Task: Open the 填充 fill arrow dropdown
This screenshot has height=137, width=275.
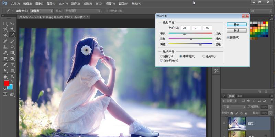Action: pyautogui.click(x=271, y=113)
